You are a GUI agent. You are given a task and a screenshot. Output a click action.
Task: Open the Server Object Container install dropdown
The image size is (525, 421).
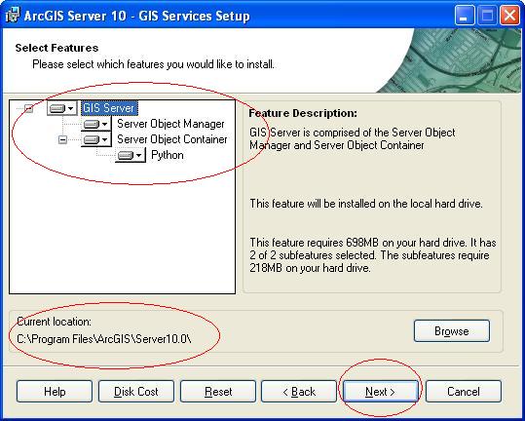point(96,139)
